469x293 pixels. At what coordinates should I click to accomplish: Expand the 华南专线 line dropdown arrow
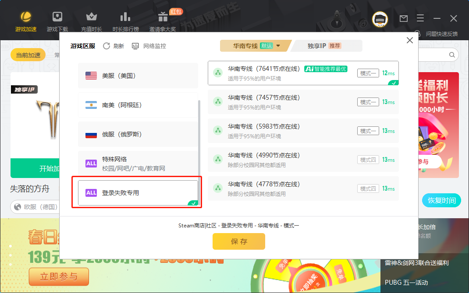coord(278,46)
